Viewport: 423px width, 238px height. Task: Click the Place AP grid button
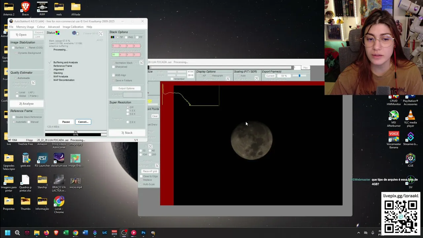(x=150, y=171)
